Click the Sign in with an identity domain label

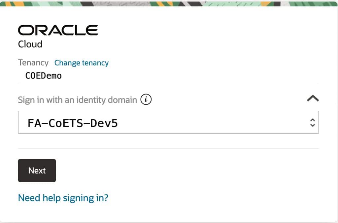coord(77,99)
